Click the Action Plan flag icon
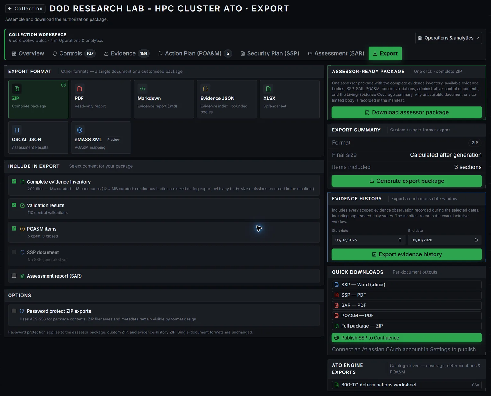 point(160,53)
